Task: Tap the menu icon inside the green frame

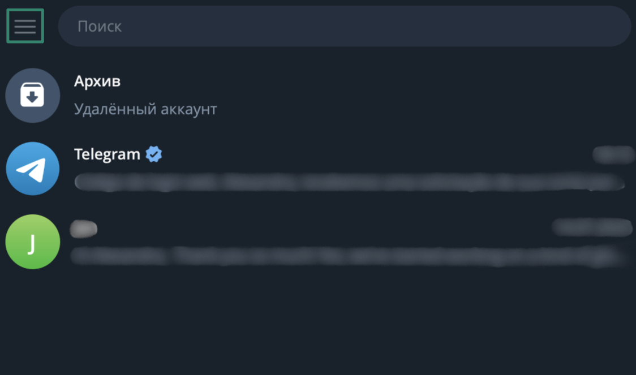Action: 25,25
